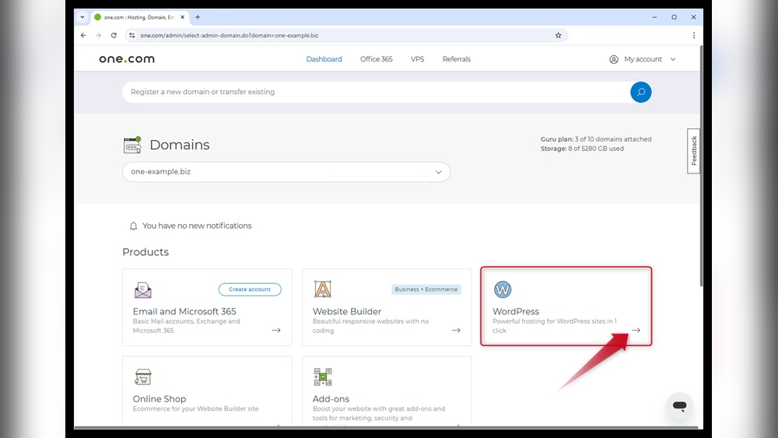778x438 pixels.
Task: Focus the domain register search field
Action: pos(376,92)
